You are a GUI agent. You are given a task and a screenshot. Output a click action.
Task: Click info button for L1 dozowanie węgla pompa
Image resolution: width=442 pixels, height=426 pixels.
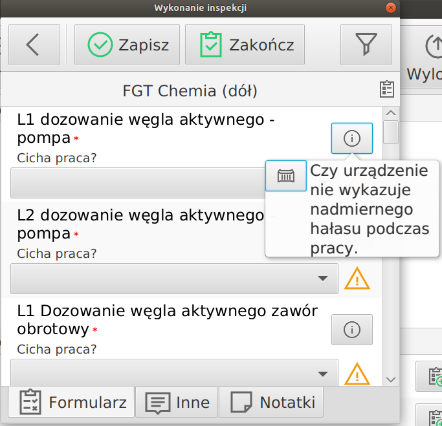pyautogui.click(x=352, y=138)
